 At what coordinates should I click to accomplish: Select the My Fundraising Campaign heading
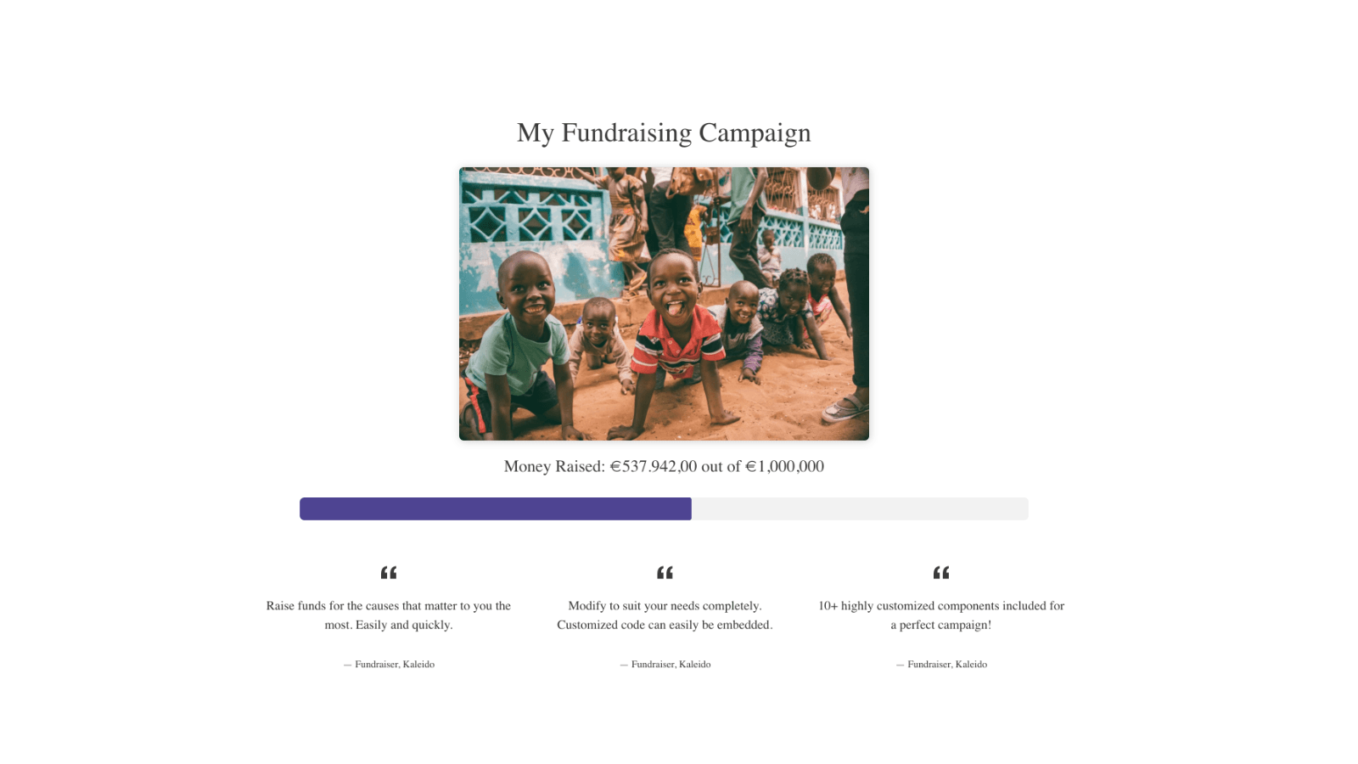(x=664, y=132)
